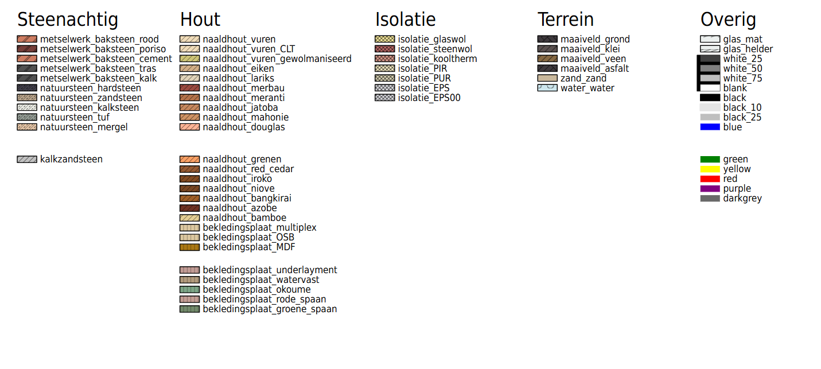Select the yellow color swatch

click(x=710, y=169)
